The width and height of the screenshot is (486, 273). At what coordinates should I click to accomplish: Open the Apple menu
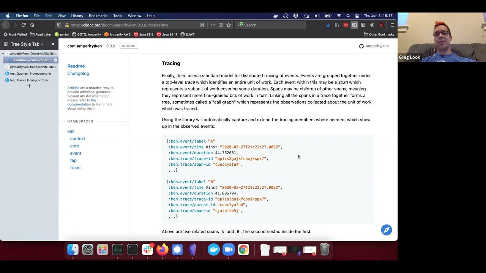[8, 16]
